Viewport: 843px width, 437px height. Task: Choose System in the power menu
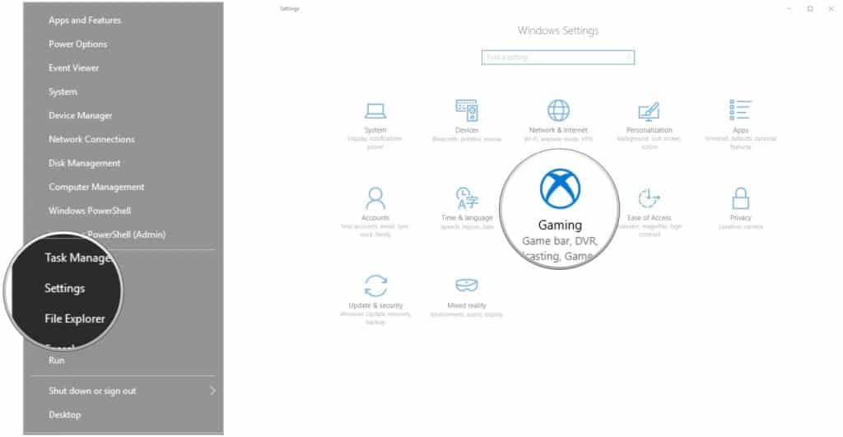click(x=63, y=91)
